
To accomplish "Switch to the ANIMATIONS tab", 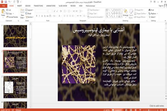I will click(x=51, y=6).
